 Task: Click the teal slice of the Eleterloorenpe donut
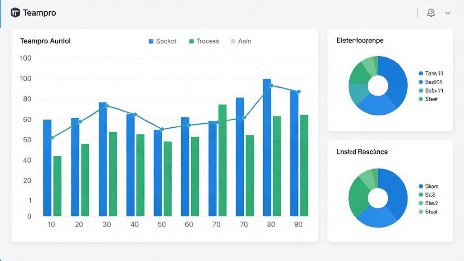358,92
